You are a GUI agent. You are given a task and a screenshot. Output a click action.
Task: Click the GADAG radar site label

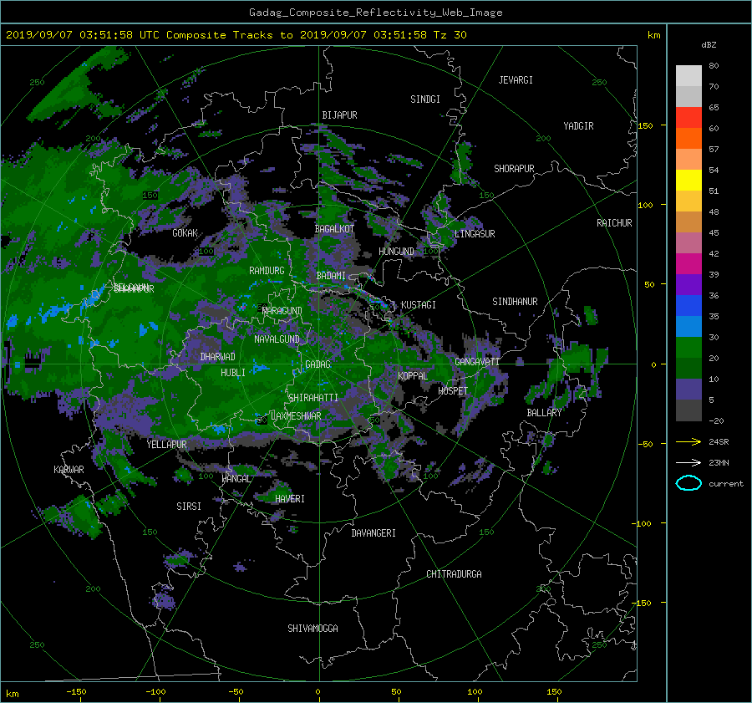pos(318,364)
